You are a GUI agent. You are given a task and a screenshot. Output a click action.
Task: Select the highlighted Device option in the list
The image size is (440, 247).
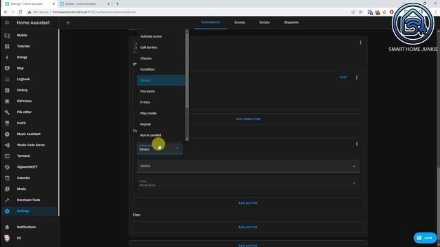[161, 80]
